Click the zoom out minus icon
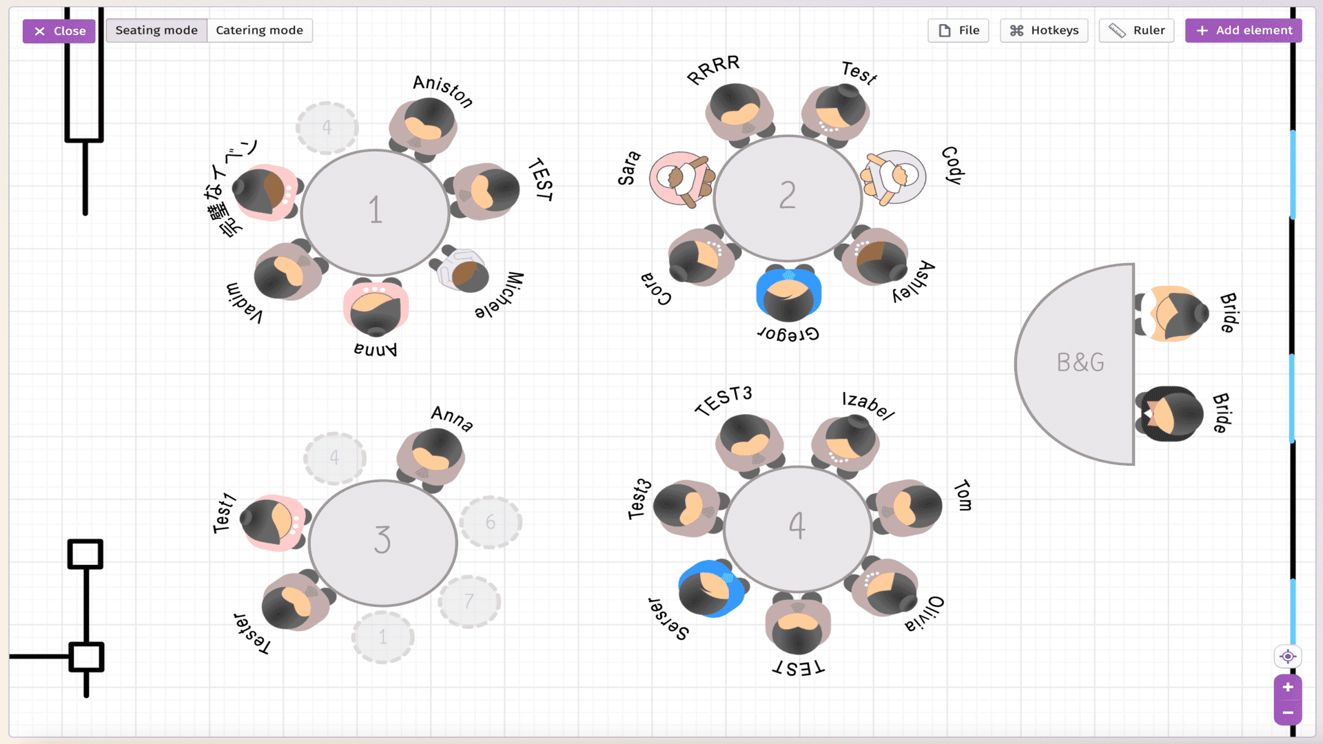Screen dimensions: 1323x744 pos(1288,712)
